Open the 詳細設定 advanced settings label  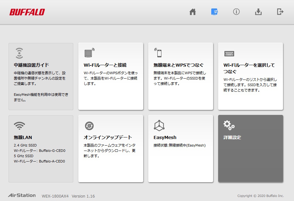tap(232, 137)
